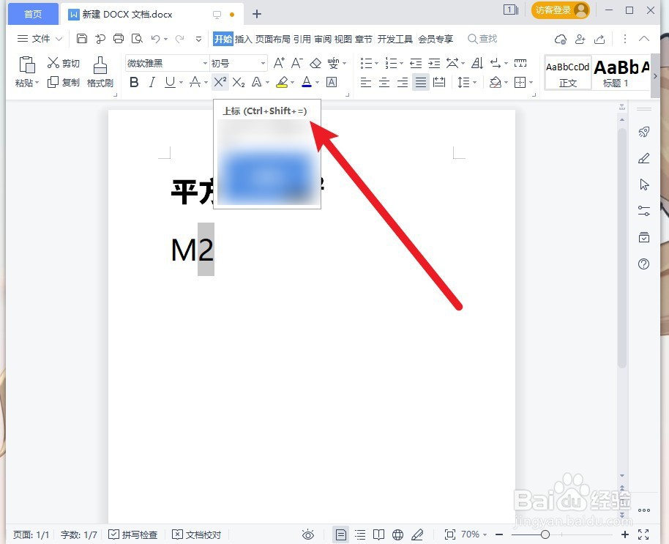Activate the Format Painter (格式刷)

(100, 71)
